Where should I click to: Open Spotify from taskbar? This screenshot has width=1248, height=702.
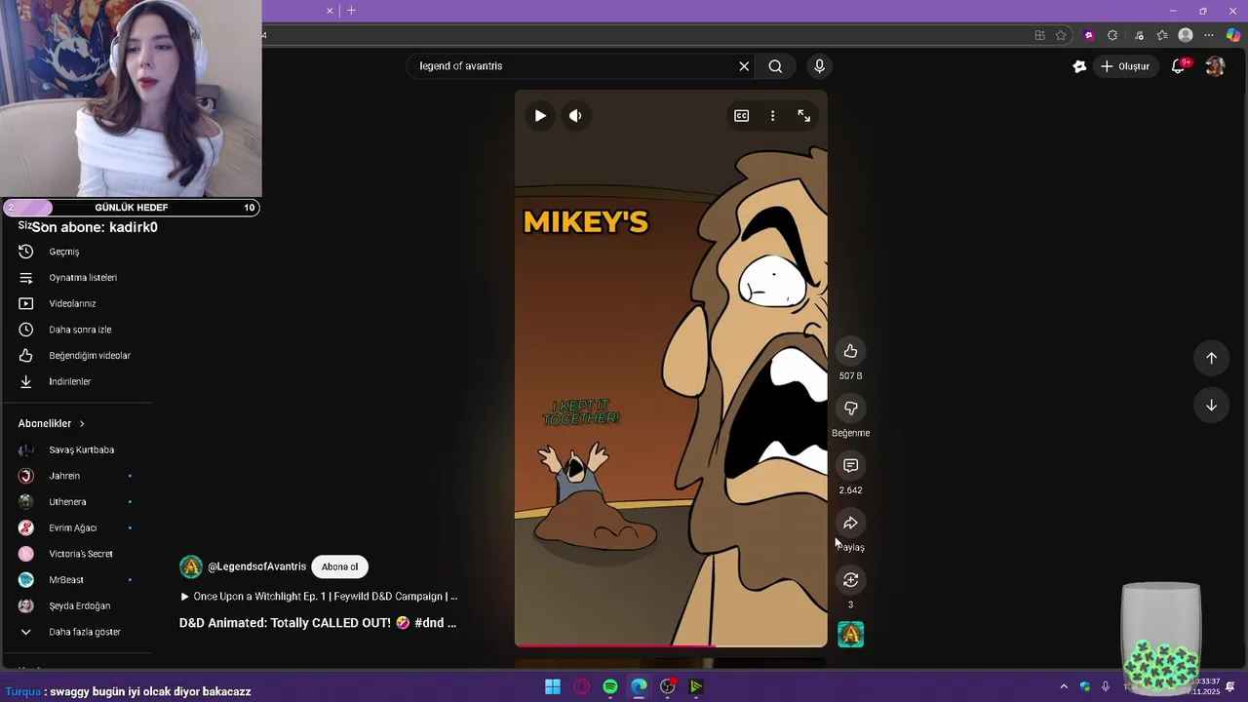point(610,687)
